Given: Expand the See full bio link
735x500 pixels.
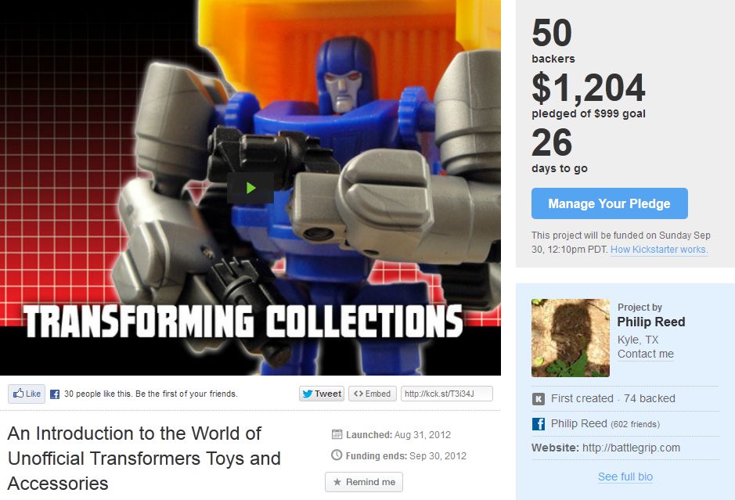Looking at the screenshot, I should [625, 477].
